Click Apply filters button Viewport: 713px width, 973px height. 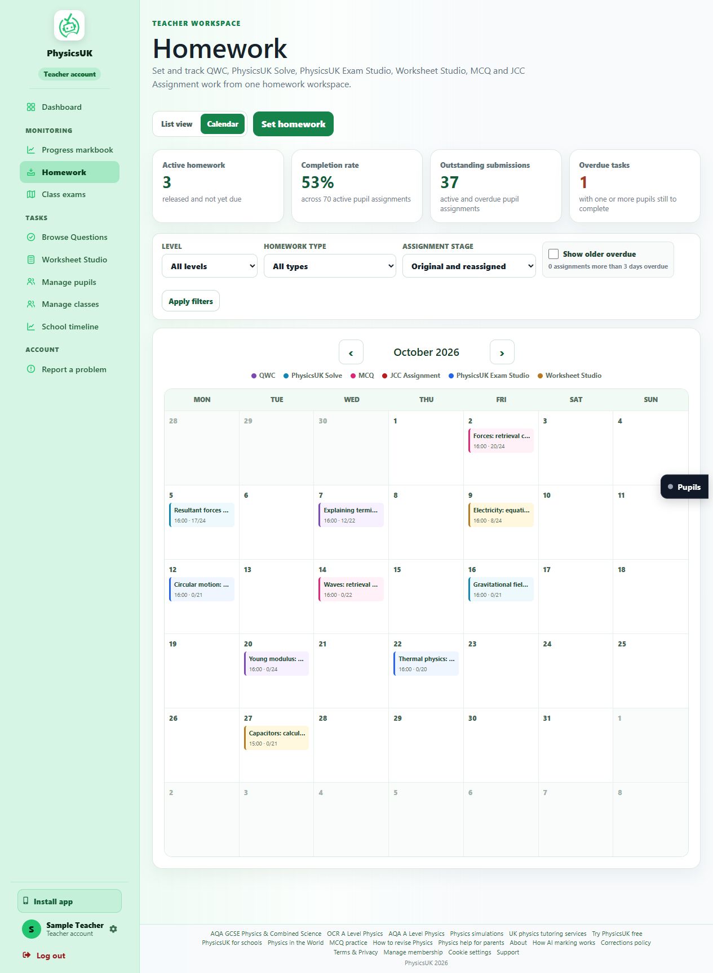tap(191, 301)
